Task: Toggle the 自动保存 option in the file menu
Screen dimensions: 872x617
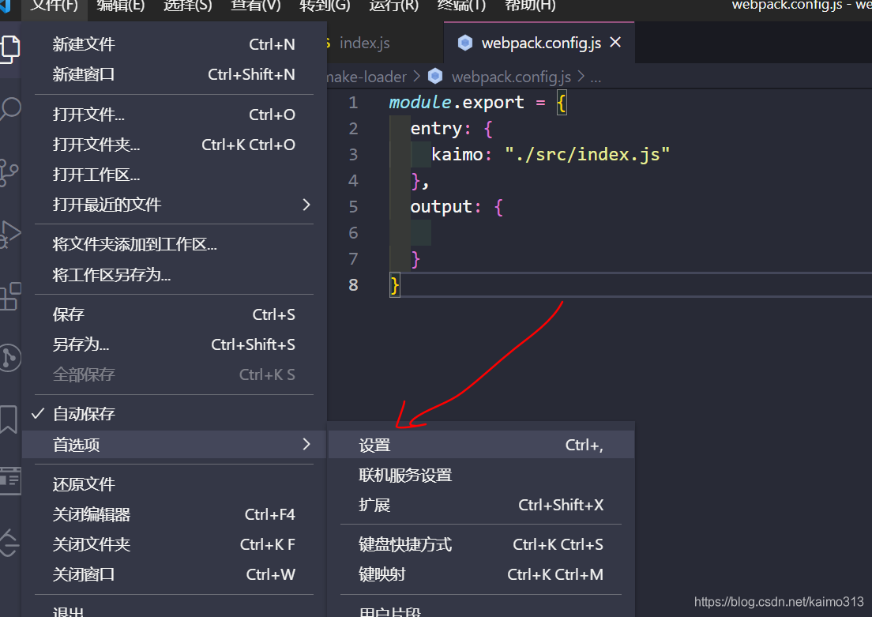Action: coord(84,413)
